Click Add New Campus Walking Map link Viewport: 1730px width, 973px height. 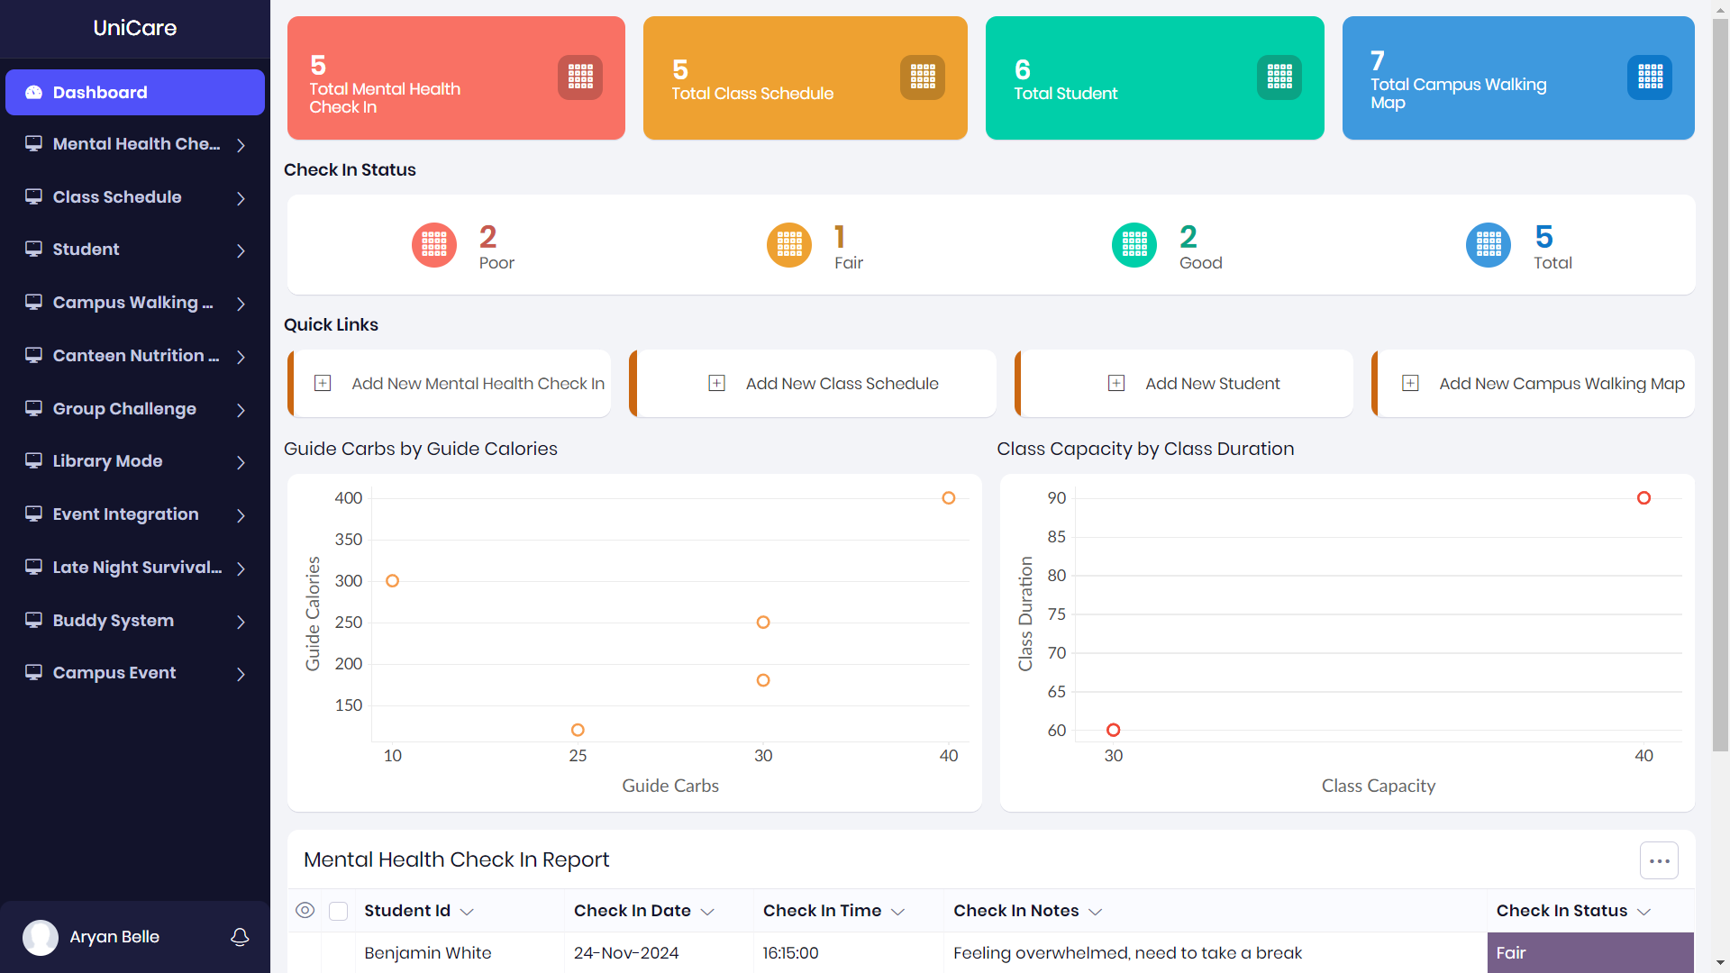click(1561, 384)
